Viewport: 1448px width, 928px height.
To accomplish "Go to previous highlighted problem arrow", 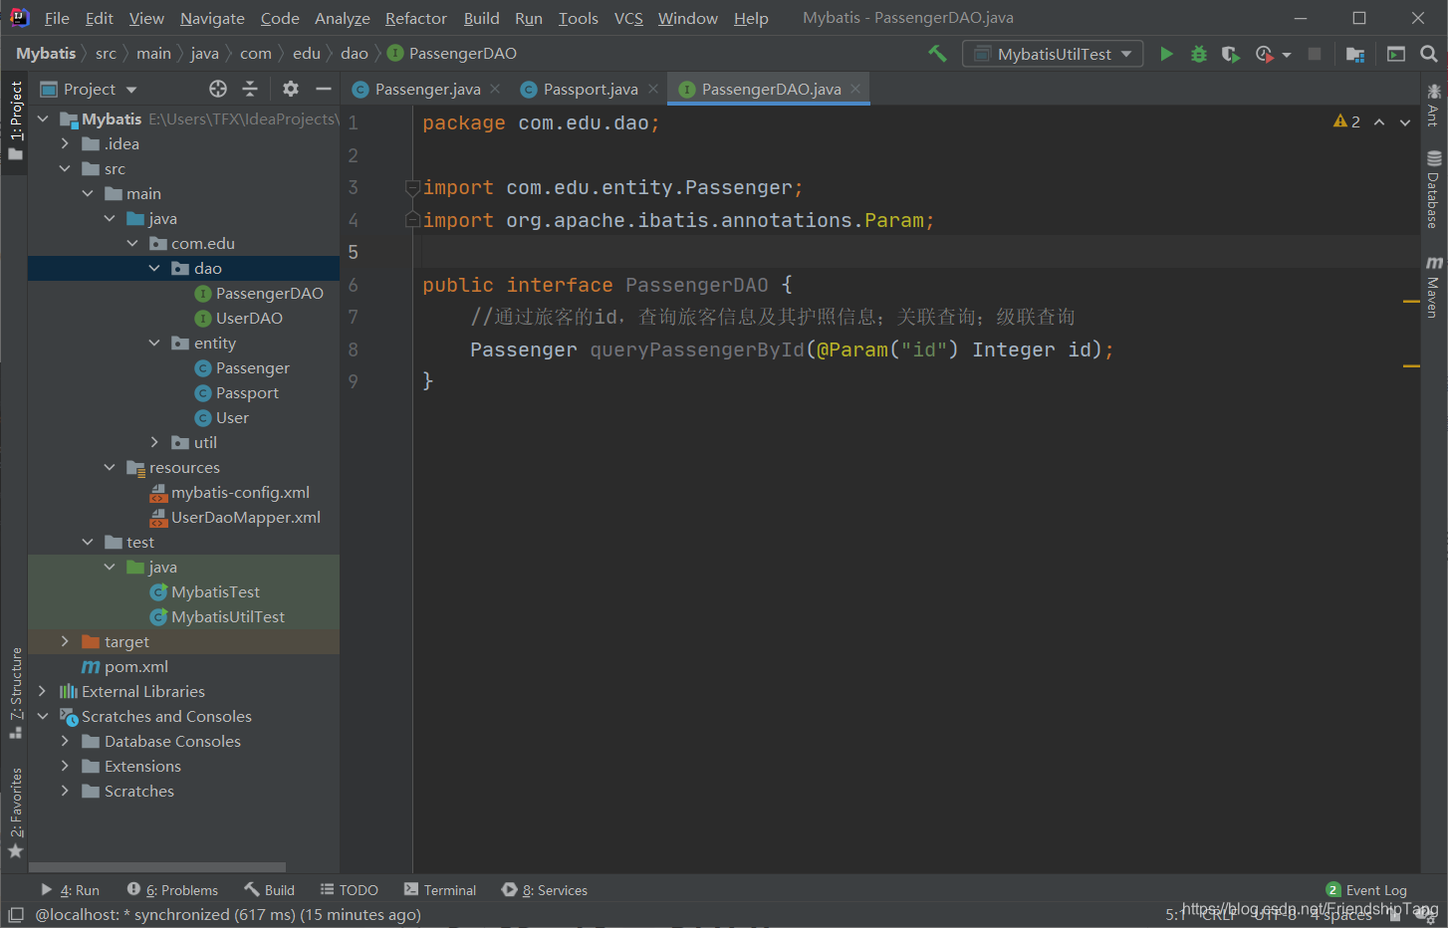I will coord(1379,121).
